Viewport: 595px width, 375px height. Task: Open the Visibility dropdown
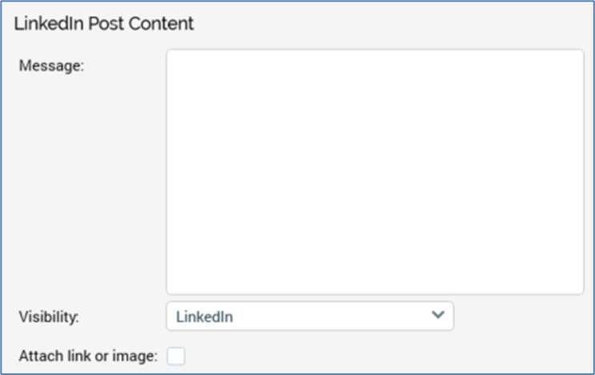pyautogui.click(x=309, y=317)
